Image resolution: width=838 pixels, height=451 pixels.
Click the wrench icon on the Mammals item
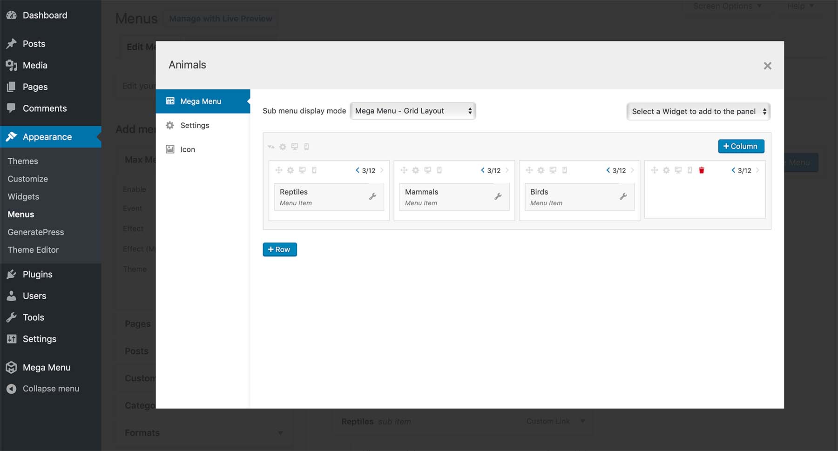point(498,196)
